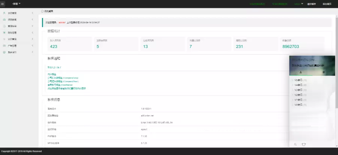Click the hamburger menu icon at top-left
This screenshot has height=155, width=338.
[x=3, y=4]
